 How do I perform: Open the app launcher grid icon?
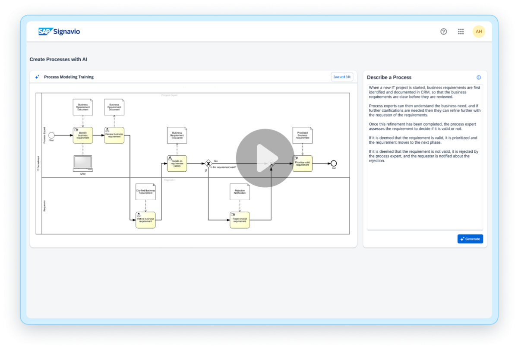[461, 31]
